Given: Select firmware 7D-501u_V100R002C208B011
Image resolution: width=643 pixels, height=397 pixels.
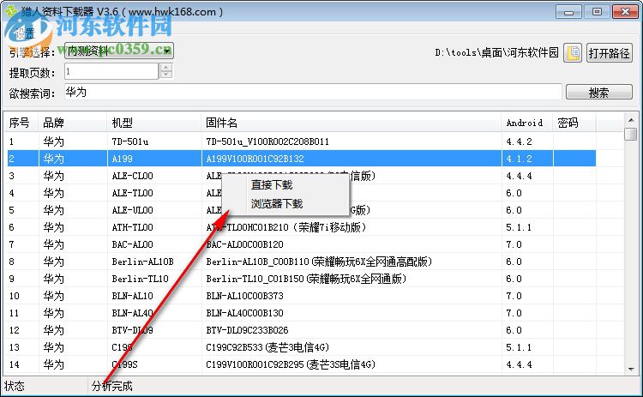Looking at the screenshot, I should tap(267, 141).
